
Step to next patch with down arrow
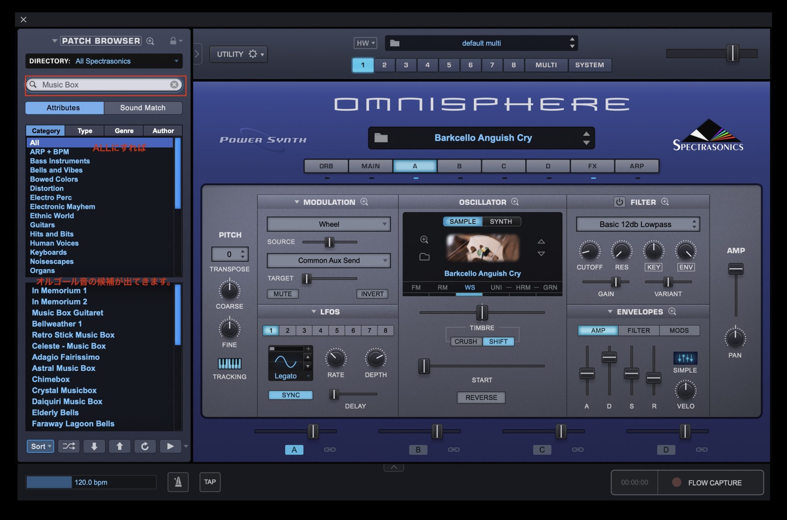94,446
